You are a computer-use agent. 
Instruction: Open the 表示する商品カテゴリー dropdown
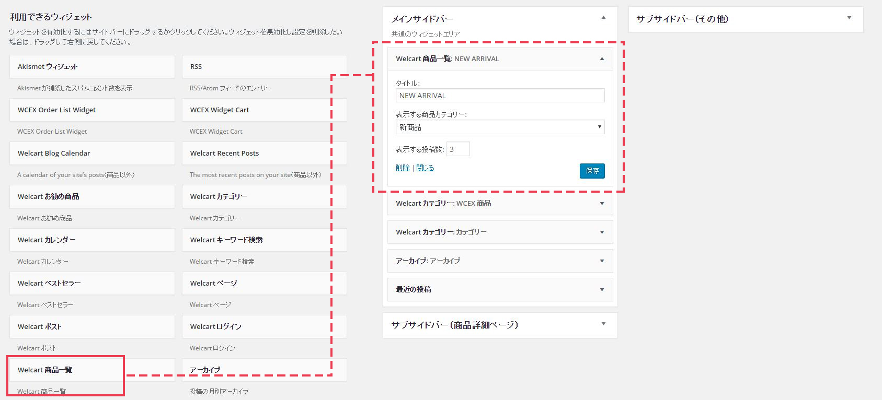[x=500, y=127]
